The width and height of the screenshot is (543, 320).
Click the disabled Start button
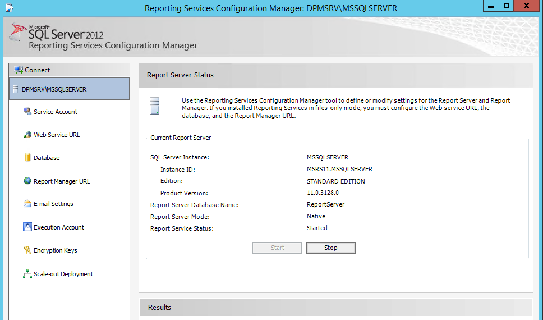[277, 248]
